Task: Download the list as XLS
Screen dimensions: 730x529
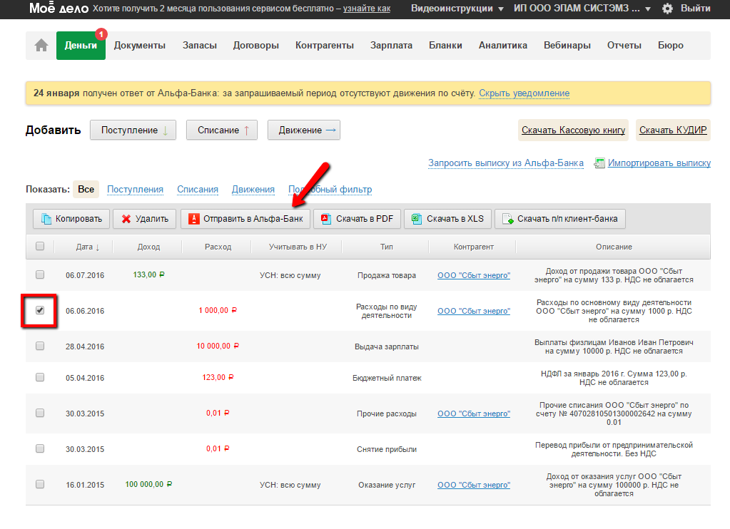Action: pos(447,219)
